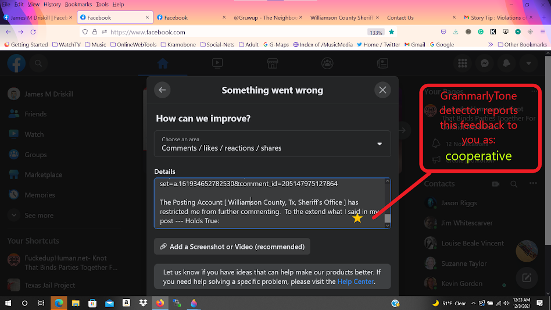Reload the page
This screenshot has height=310, width=551.
pyautogui.click(x=33, y=32)
